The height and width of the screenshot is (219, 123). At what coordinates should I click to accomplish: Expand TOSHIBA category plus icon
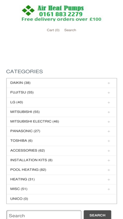click(109, 141)
